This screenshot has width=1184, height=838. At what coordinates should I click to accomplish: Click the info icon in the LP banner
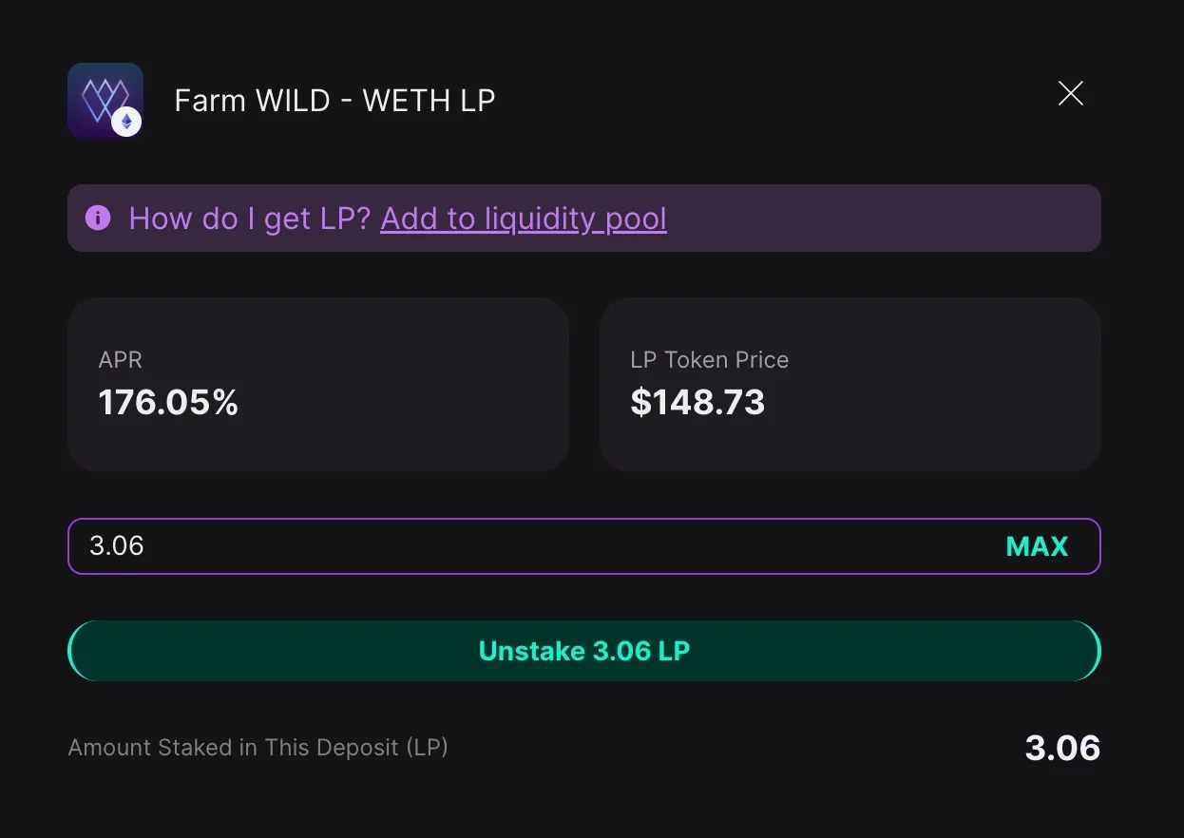click(x=98, y=219)
